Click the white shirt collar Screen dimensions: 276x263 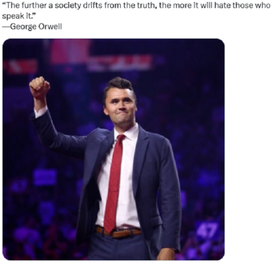(x=126, y=131)
